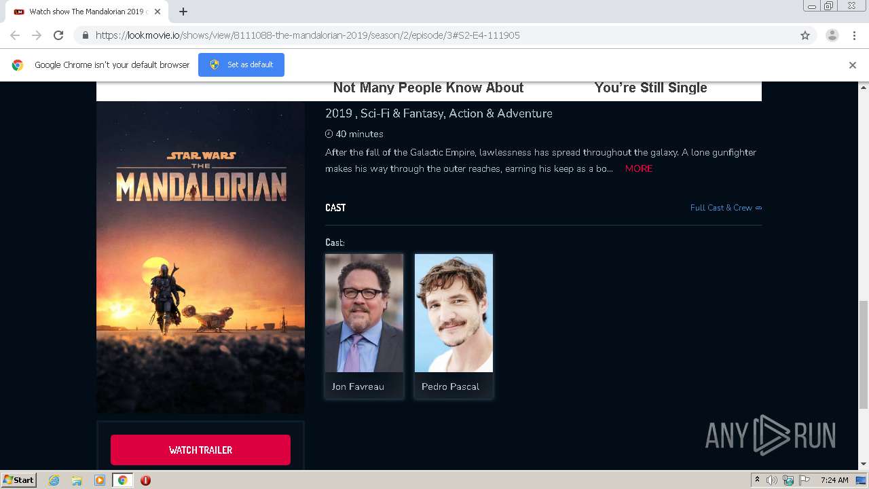Viewport: 869px width, 489px height.
Task: Click the address bar URL
Action: pos(308,35)
